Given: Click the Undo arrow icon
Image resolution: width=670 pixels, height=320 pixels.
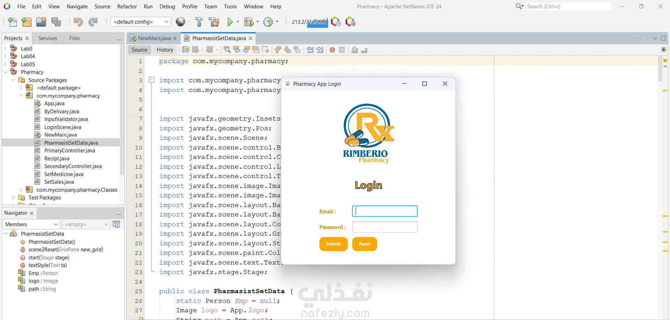Looking at the screenshot, I should click(x=78, y=22).
